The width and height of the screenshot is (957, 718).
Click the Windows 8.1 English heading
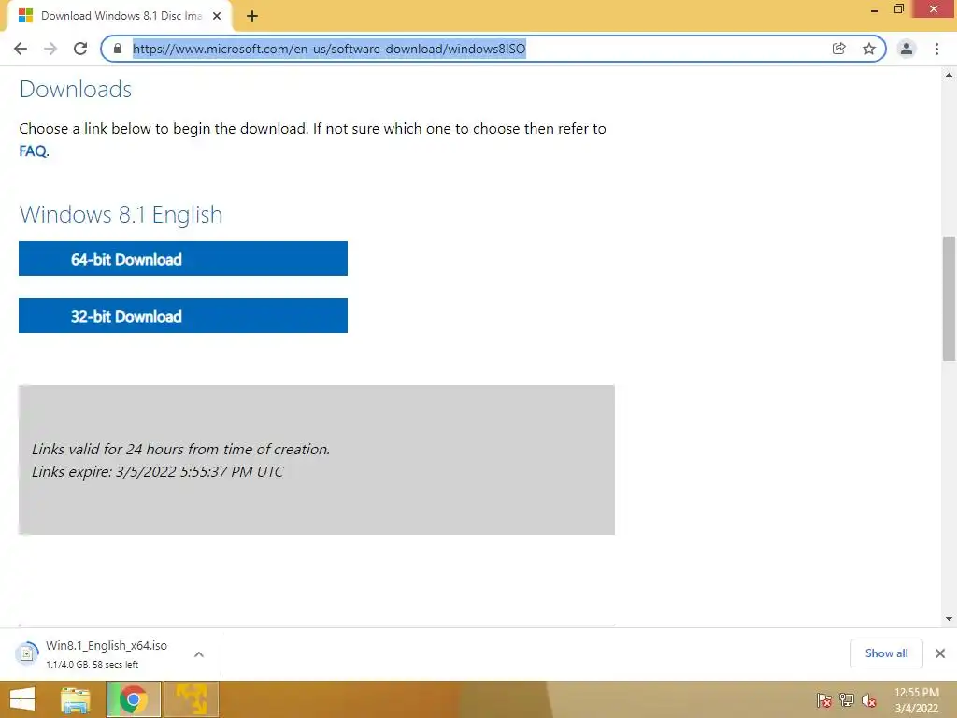(121, 214)
